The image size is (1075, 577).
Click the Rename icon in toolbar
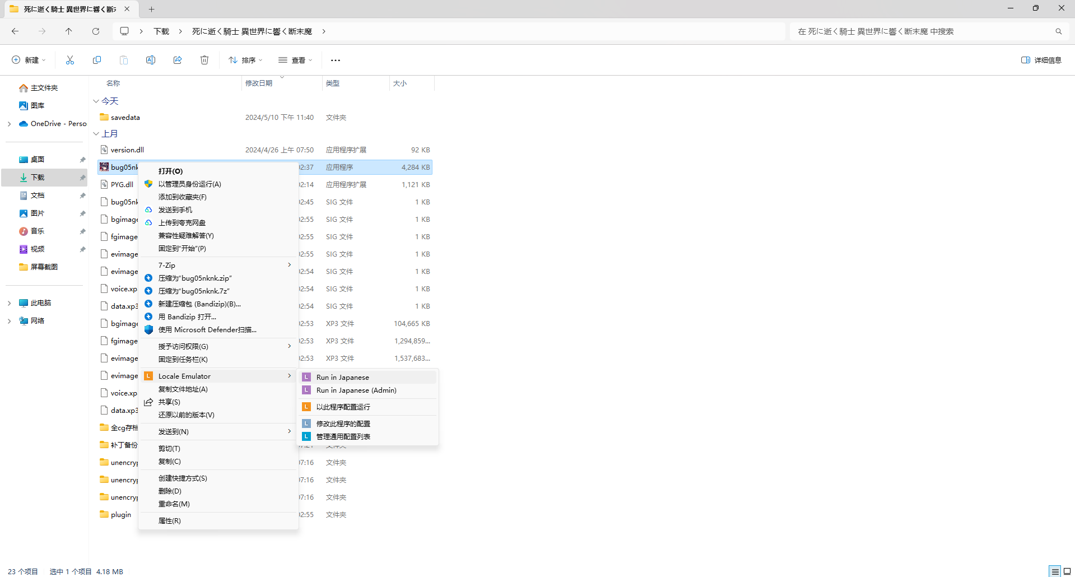tap(151, 60)
